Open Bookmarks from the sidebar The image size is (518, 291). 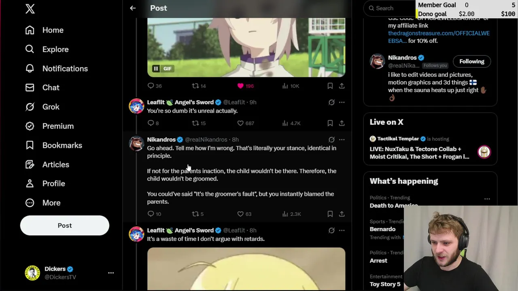pyautogui.click(x=62, y=145)
